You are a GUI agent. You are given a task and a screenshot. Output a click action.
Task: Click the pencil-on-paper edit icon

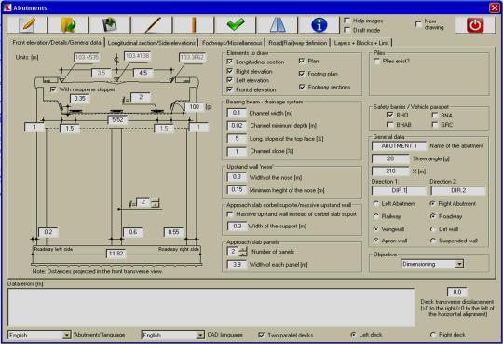(27, 25)
